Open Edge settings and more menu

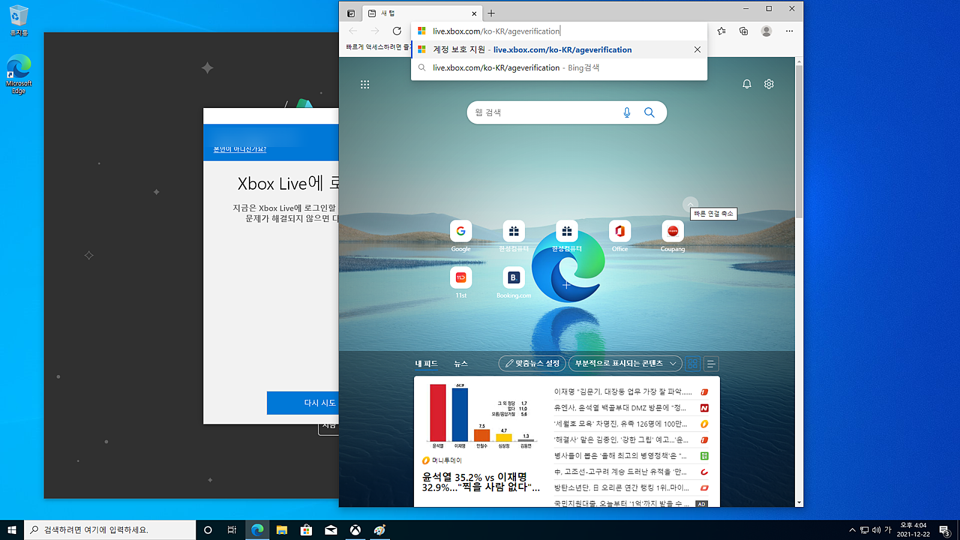pyautogui.click(x=789, y=31)
